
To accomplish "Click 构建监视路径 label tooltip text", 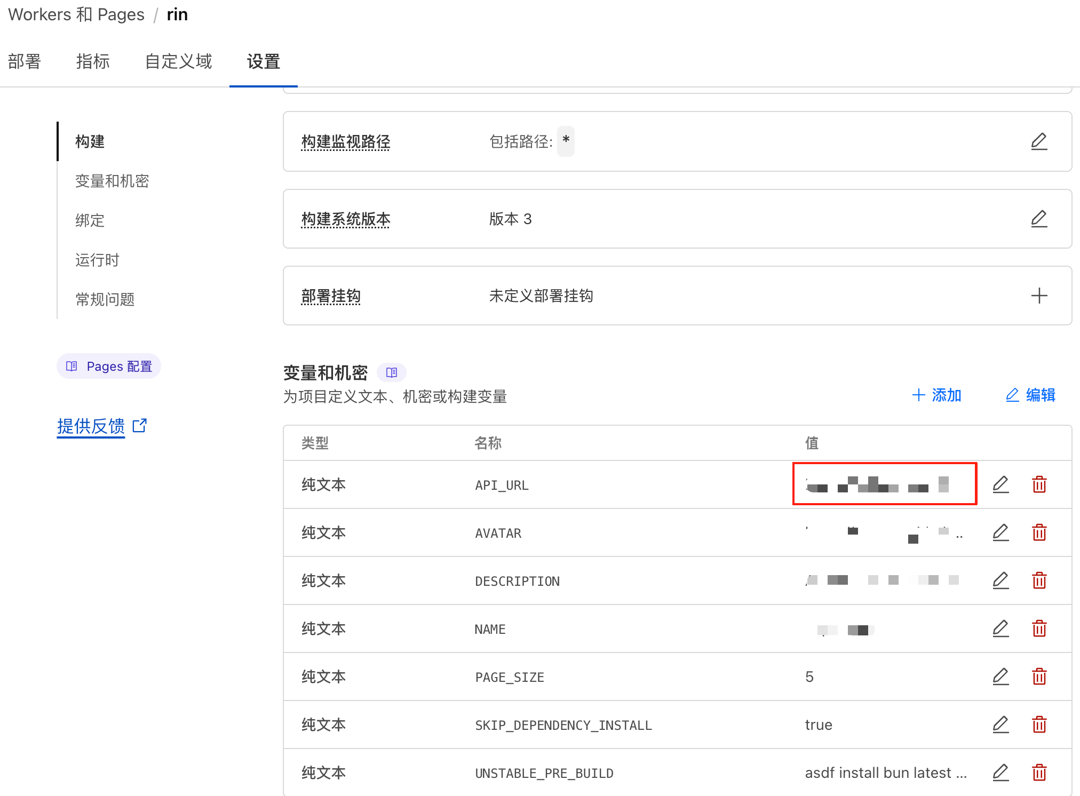I will point(346,141).
